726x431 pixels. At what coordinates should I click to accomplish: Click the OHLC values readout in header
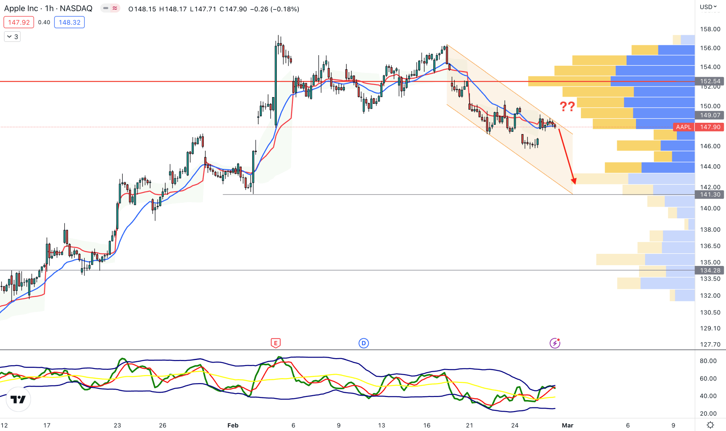[x=214, y=9]
